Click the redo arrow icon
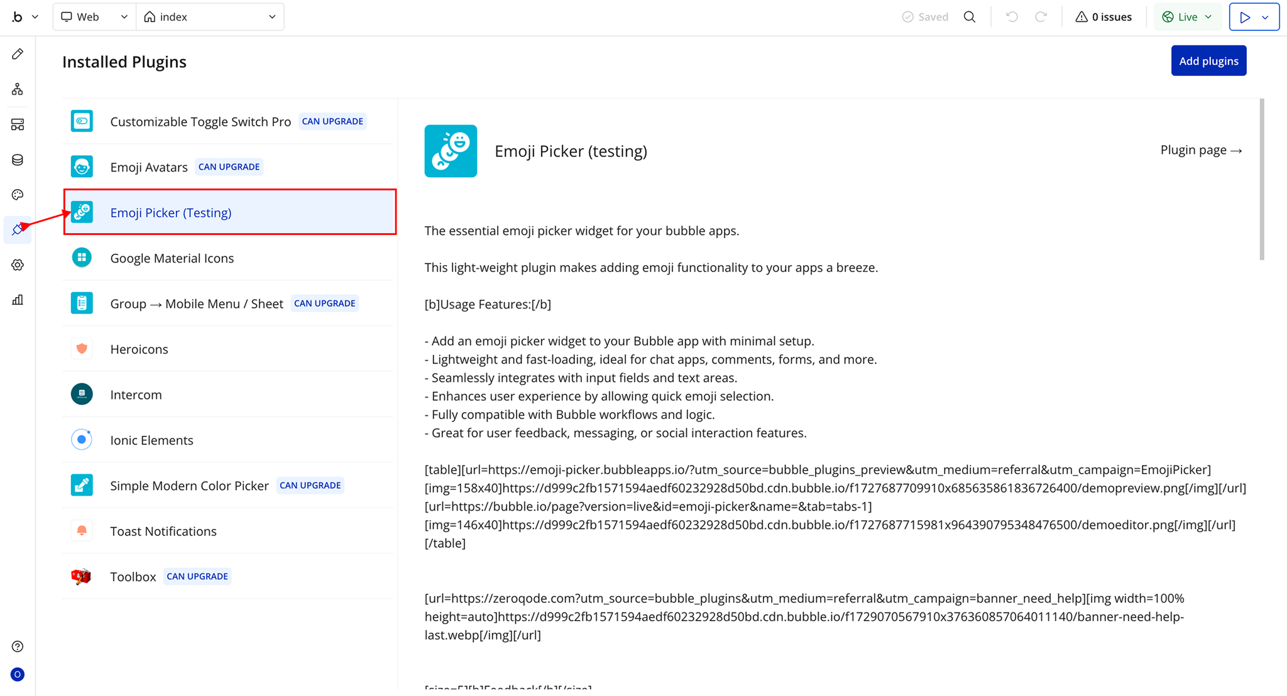The height and width of the screenshot is (696, 1287). click(x=1041, y=17)
